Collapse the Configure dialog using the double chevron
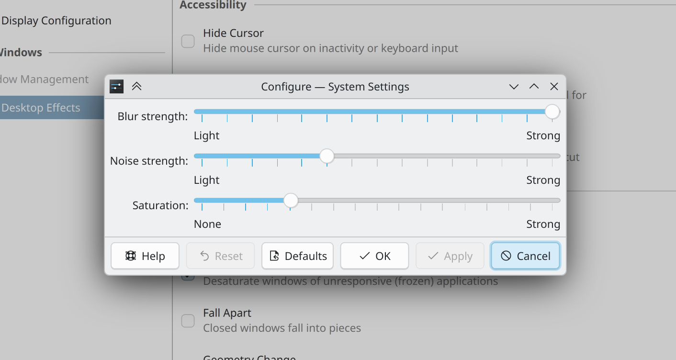This screenshot has height=360, width=676. [137, 86]
